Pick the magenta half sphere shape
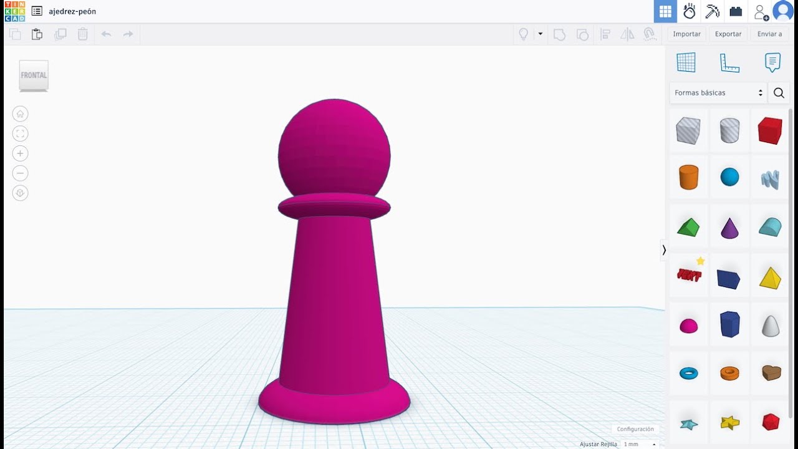The height and width of the screenshot is (449, 798). click(688, 326)
